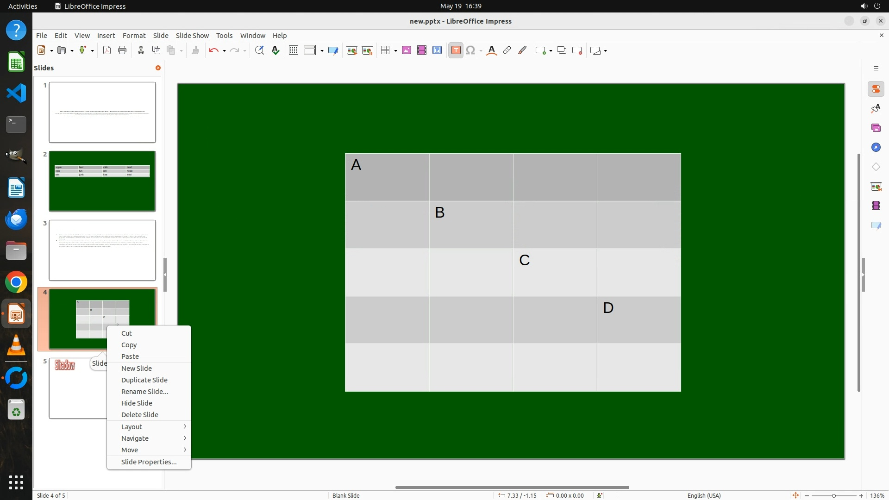Hide the slide via Hide Slide
The image size is (889, 500).
click(137, 403)
